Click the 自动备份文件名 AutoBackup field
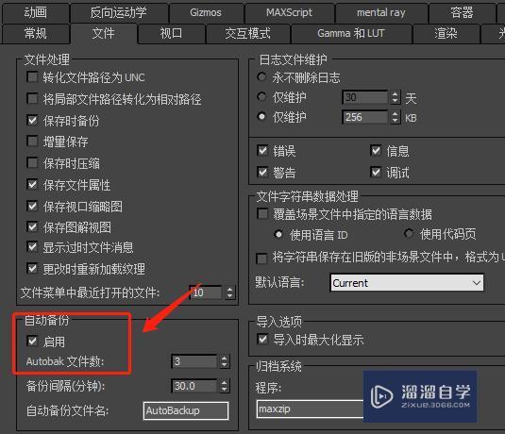 point(186,410)
